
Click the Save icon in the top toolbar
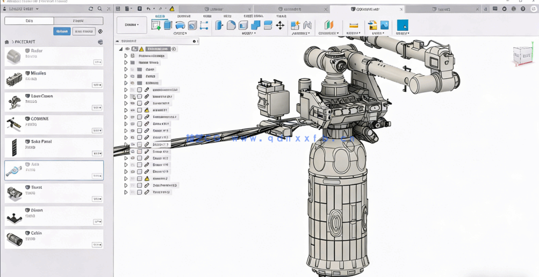(x=140, y=9)
